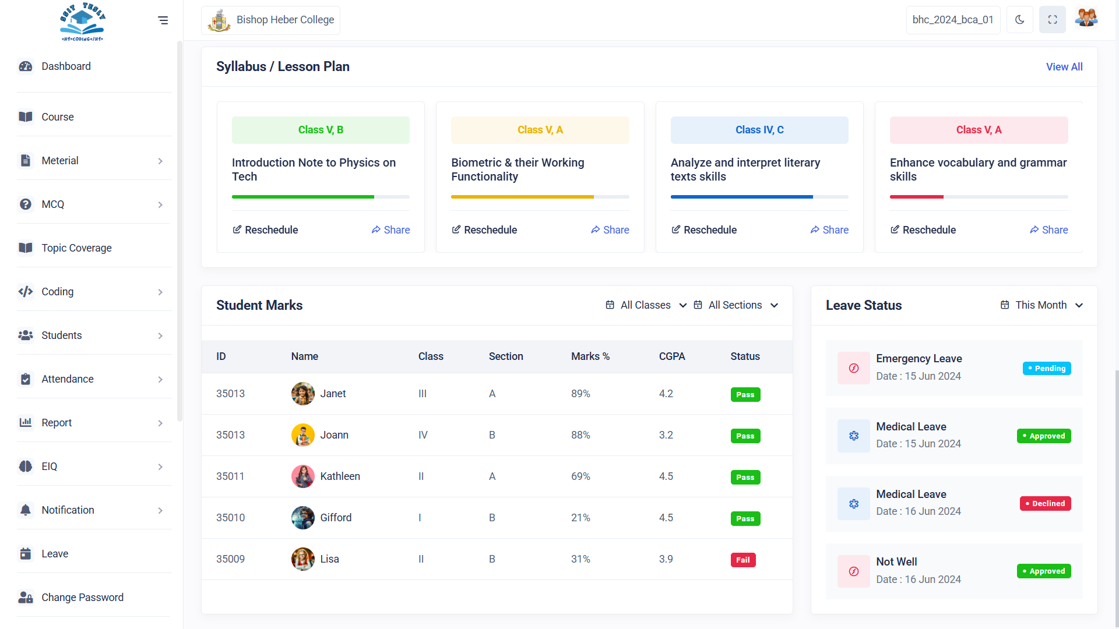Open the Topic Coverage menu item

coord(76,248)
